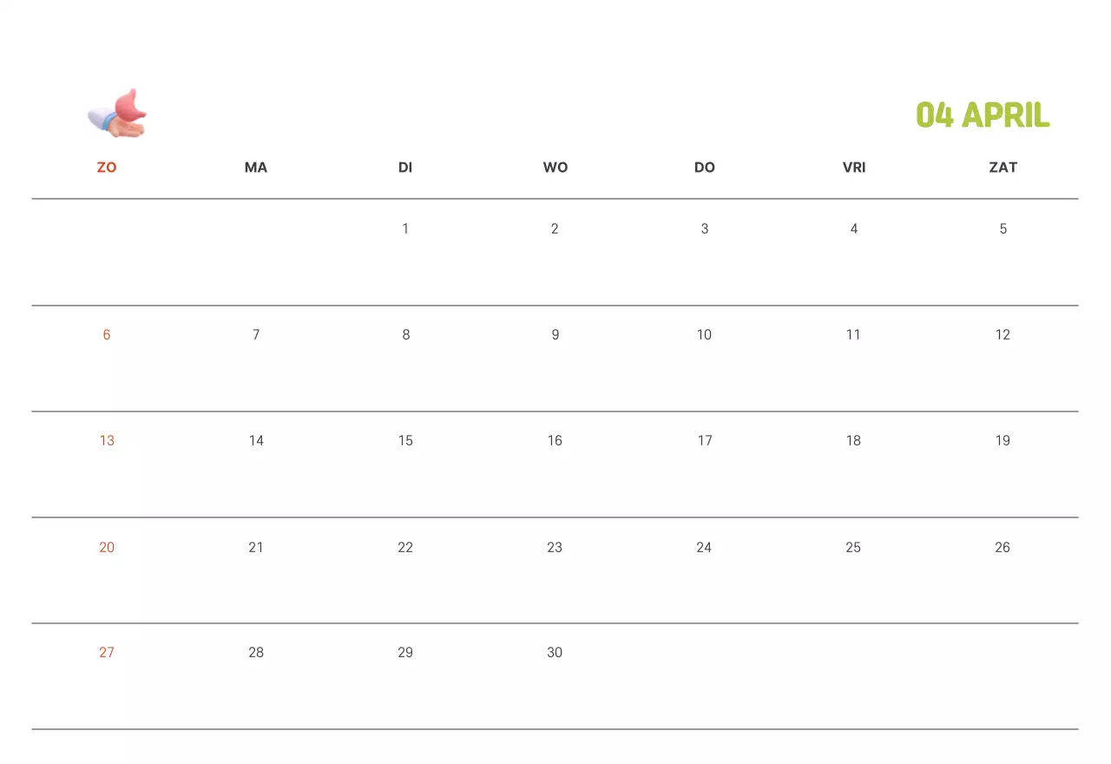Click Saturday April 5
1111x764 pixels.
coord(1003,229)
